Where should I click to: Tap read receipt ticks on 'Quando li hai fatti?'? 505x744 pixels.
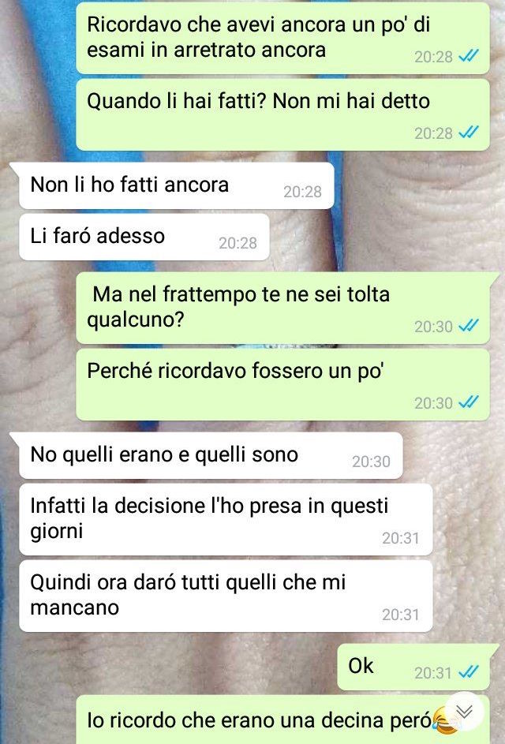coord(469,133)
